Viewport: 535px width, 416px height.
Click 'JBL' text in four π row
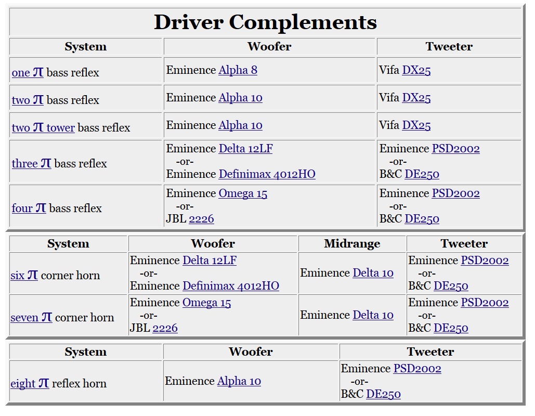click(176, 219)
